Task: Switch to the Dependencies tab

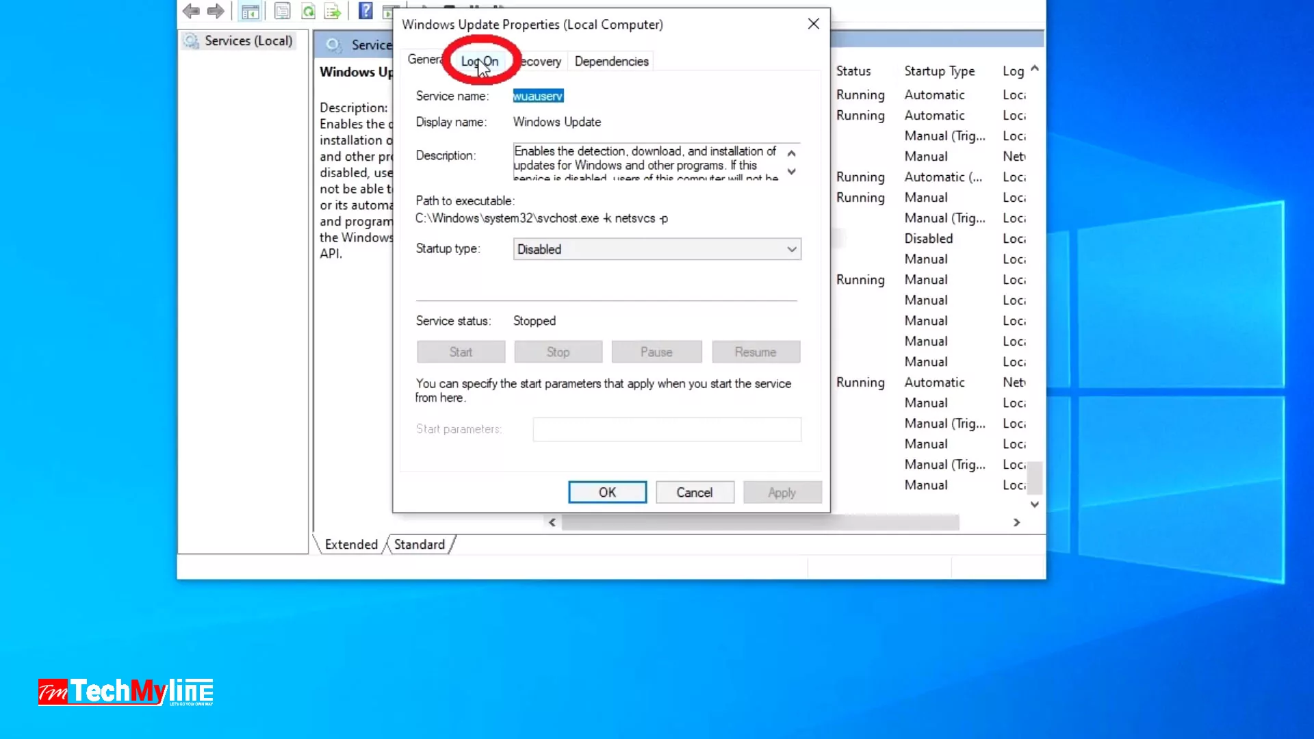Action: 611,62
